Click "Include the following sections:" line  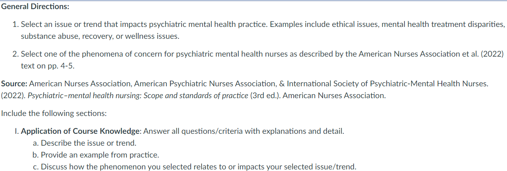click(54, 113)
